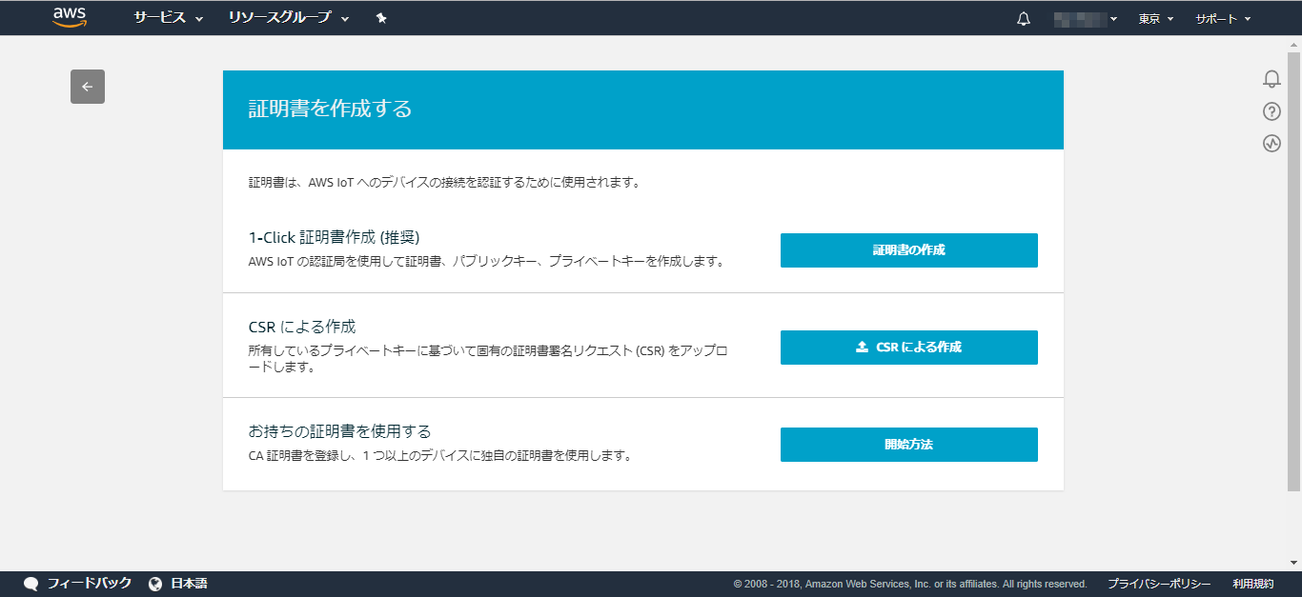Open alerts bell in the top navigation bar
This screenshot has width=1302, height=597.
click(x=1024, y=18)
